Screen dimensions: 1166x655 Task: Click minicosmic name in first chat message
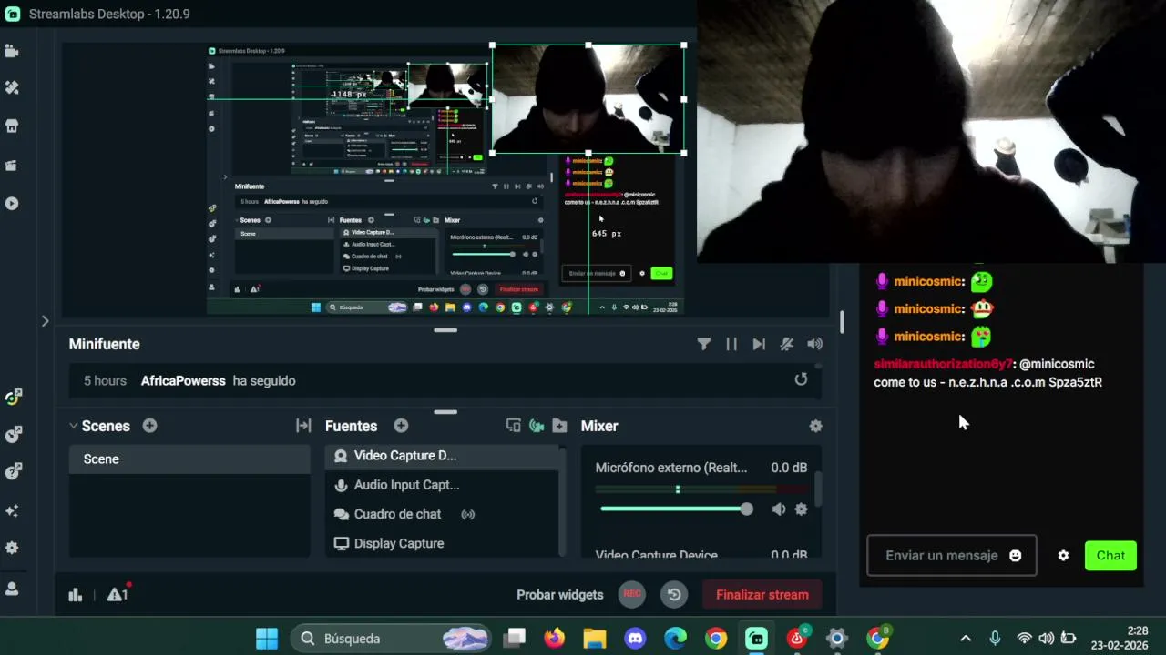928,281
